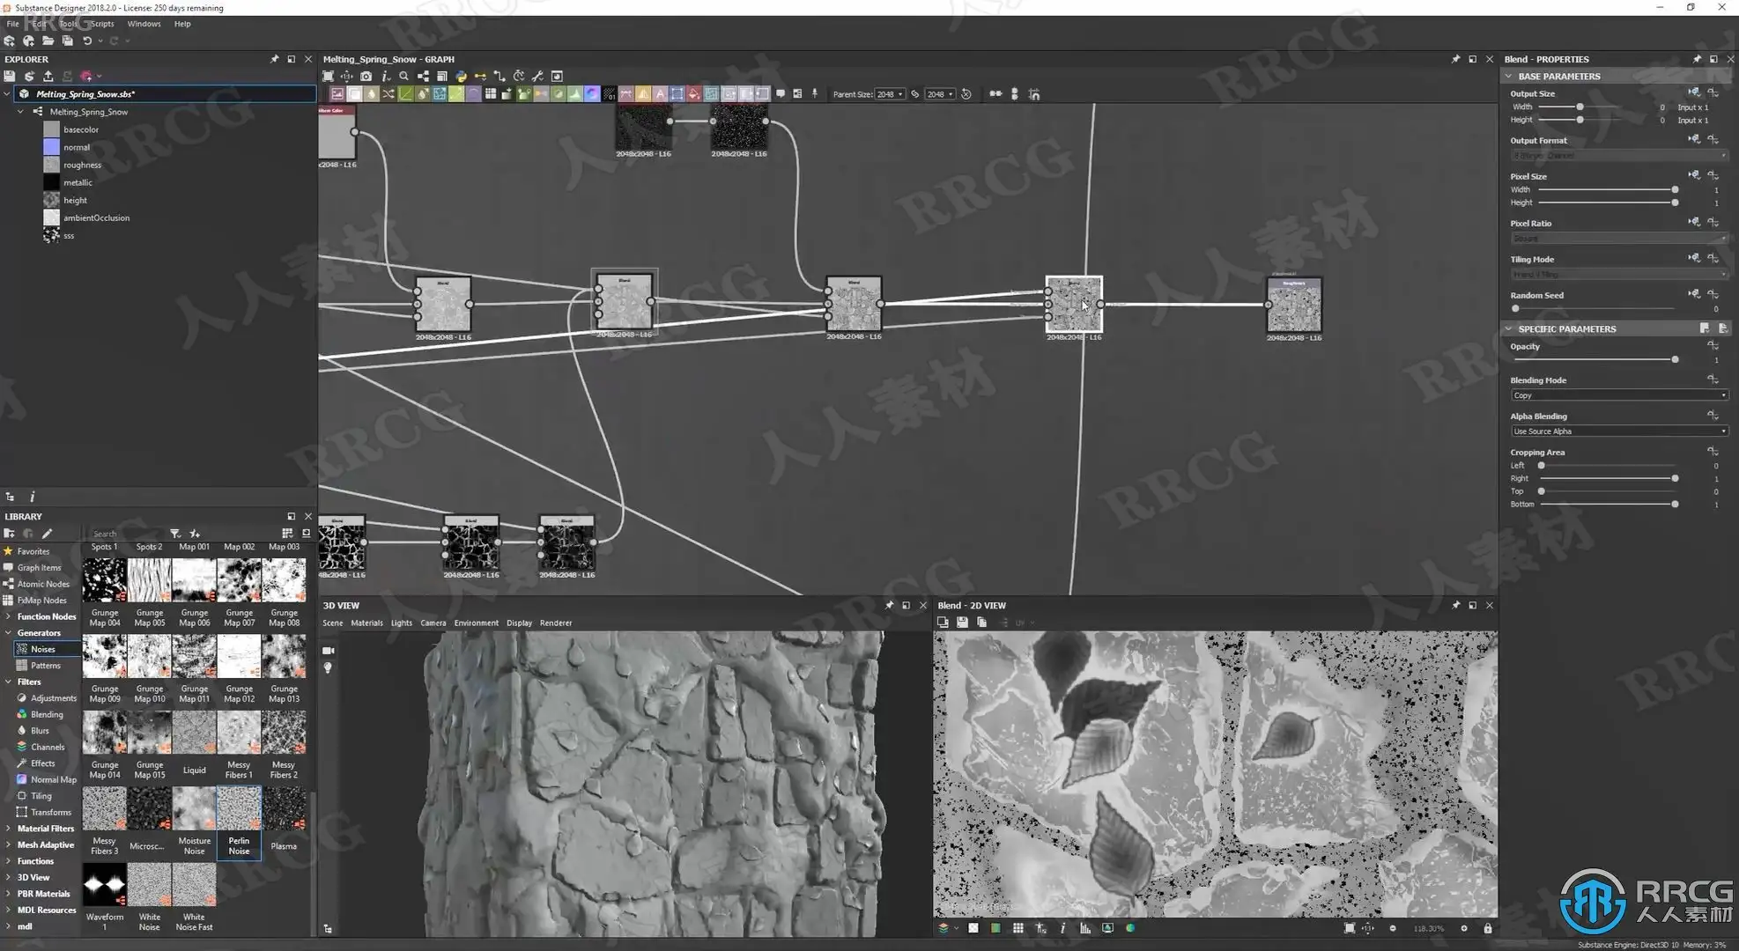Select the Perlin Noise thumbnail in library
The image size is (1739, 951).
239,809
